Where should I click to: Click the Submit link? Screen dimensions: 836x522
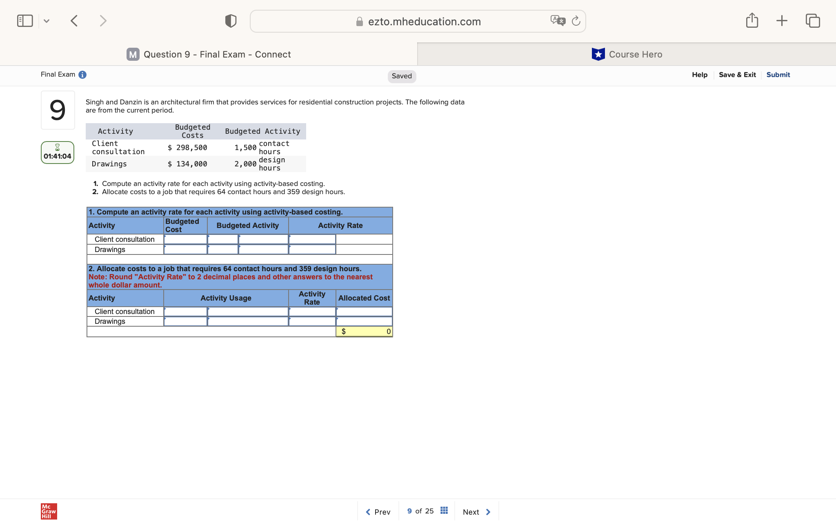click(x=778, y=74)
